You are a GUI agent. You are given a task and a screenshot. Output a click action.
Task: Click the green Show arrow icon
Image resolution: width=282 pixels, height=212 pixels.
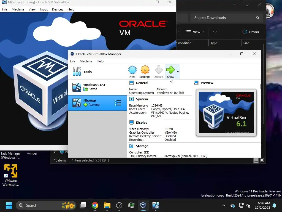(x=170, y=70)
